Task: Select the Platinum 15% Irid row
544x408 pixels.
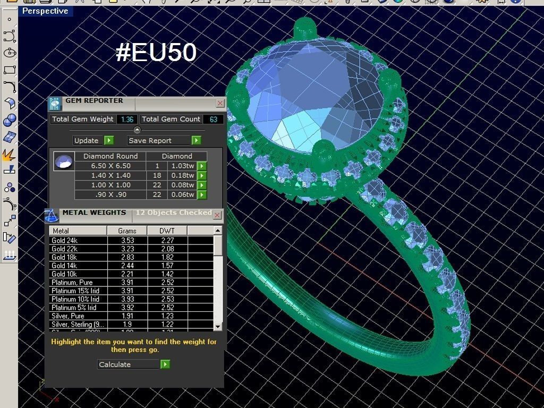Action: tap(131, 291)
